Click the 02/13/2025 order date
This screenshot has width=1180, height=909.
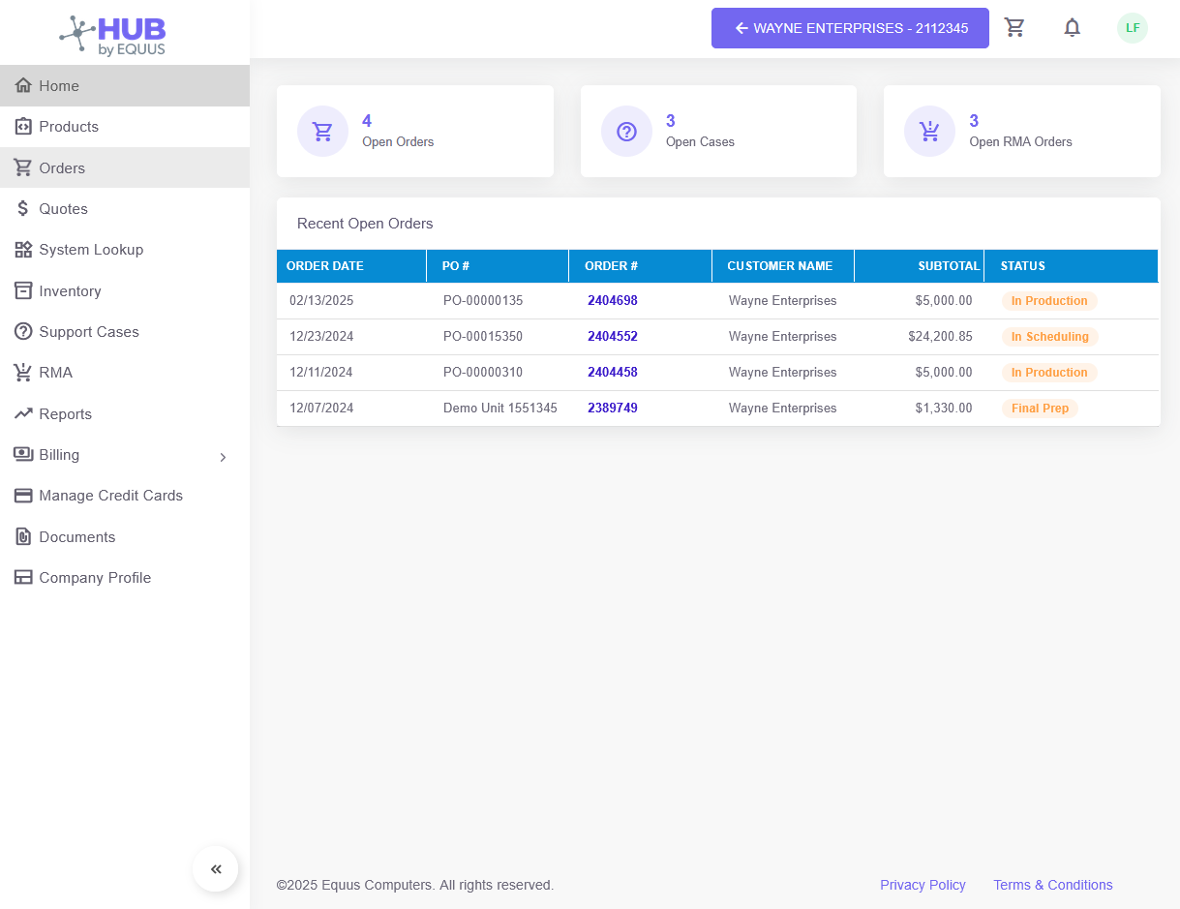(x=321, y=301)
